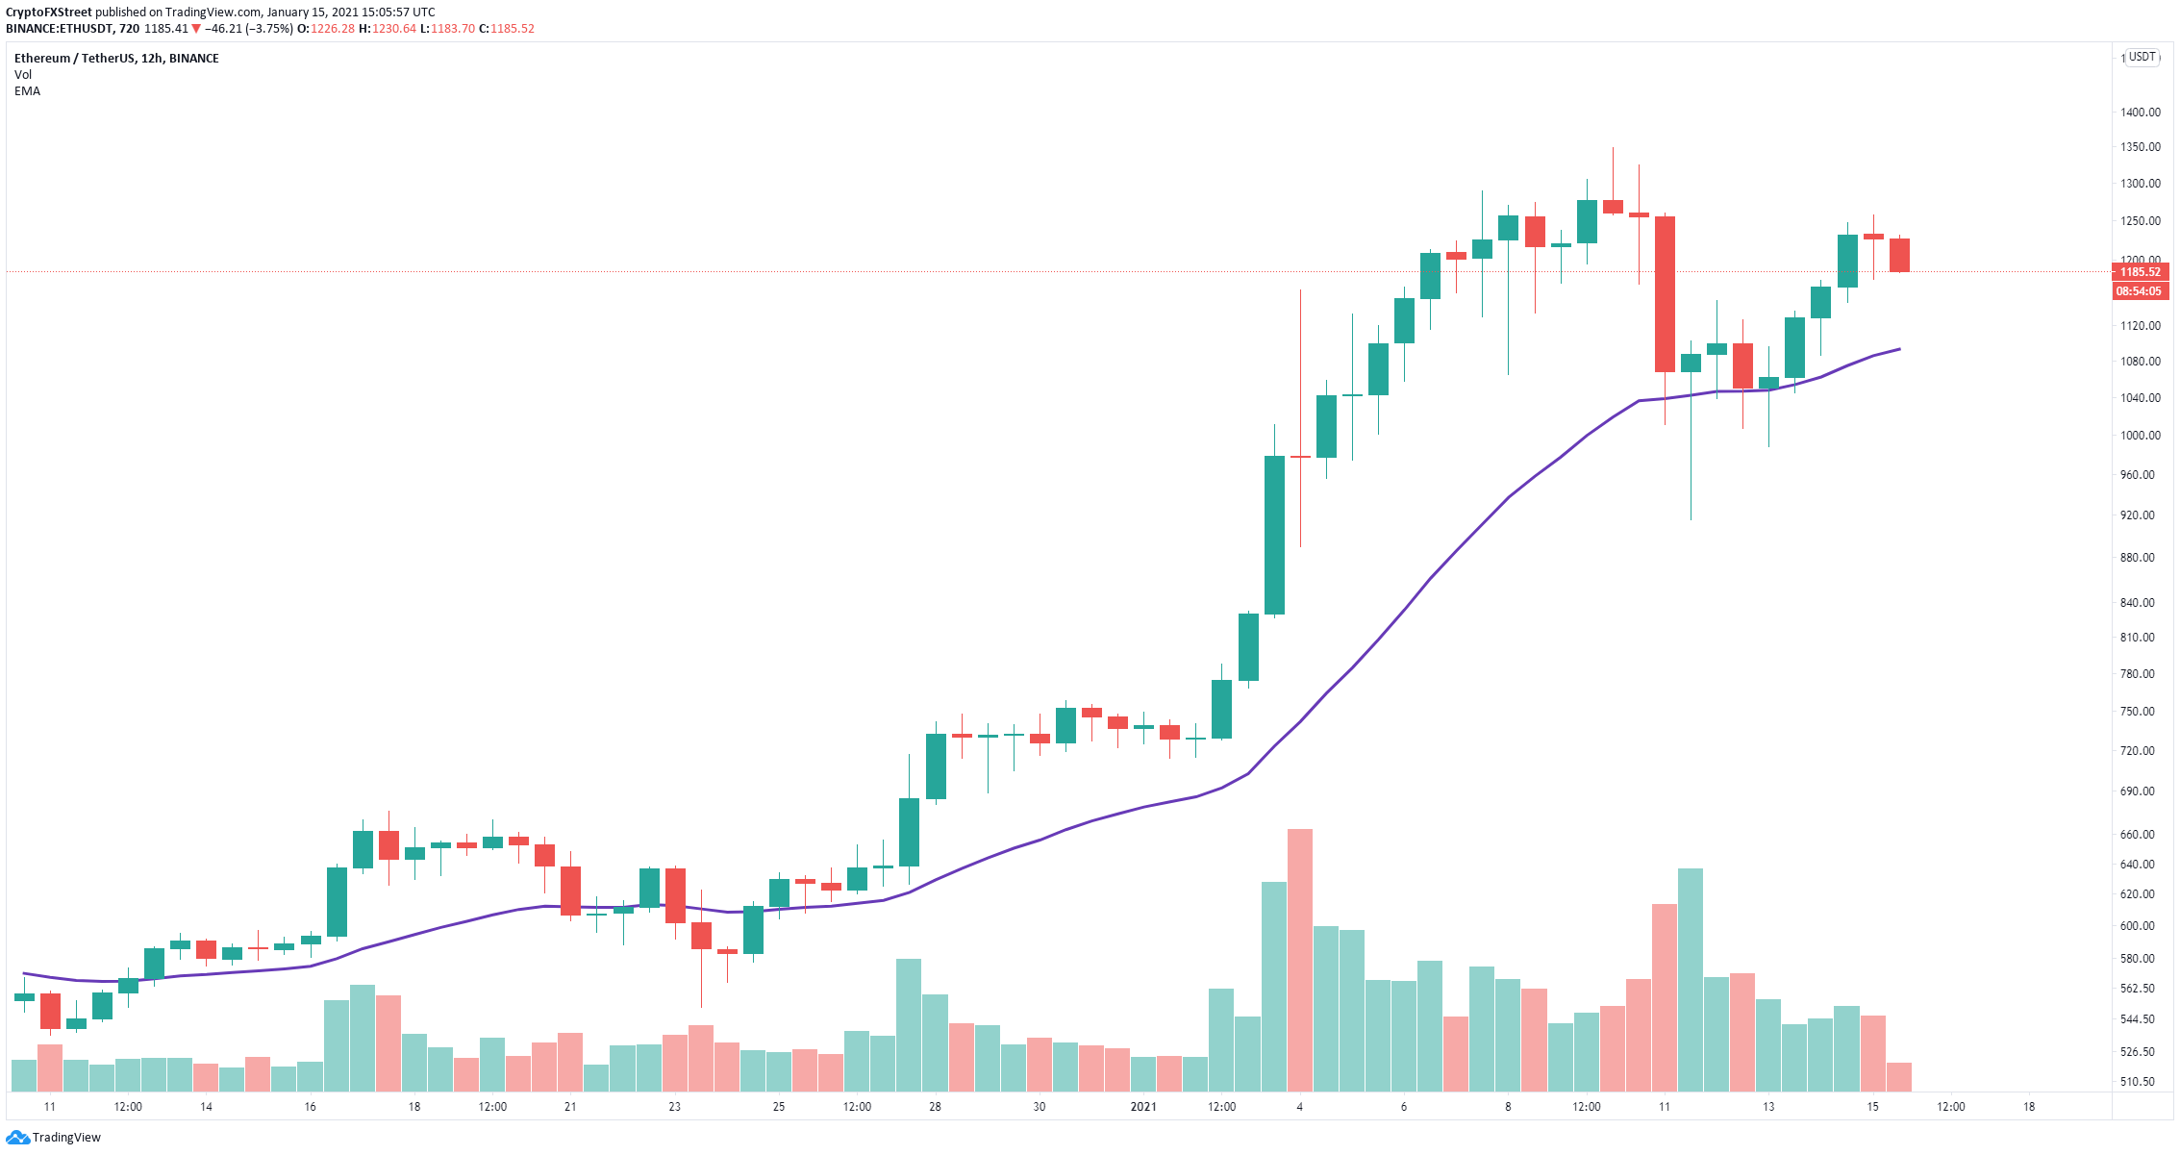
Task: Click the countdown timer label 08:54:05
Action: pos(2140,291)
